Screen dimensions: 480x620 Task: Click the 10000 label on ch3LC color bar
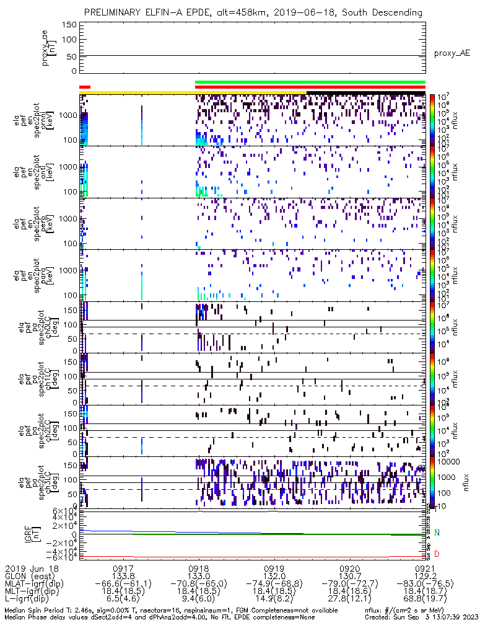pos(448,462)
